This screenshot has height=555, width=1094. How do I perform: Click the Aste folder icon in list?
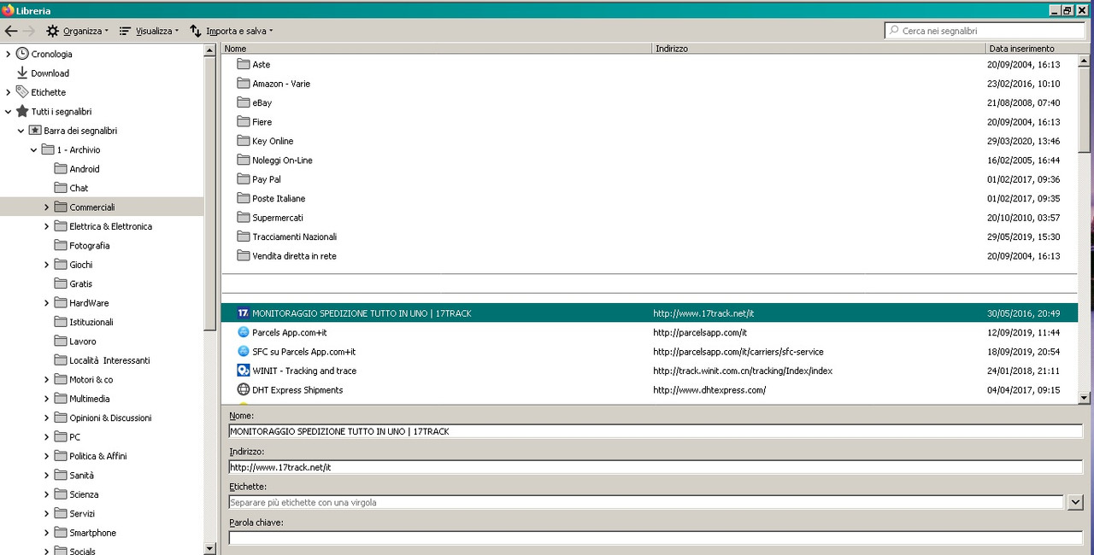(x=244, y=64)
